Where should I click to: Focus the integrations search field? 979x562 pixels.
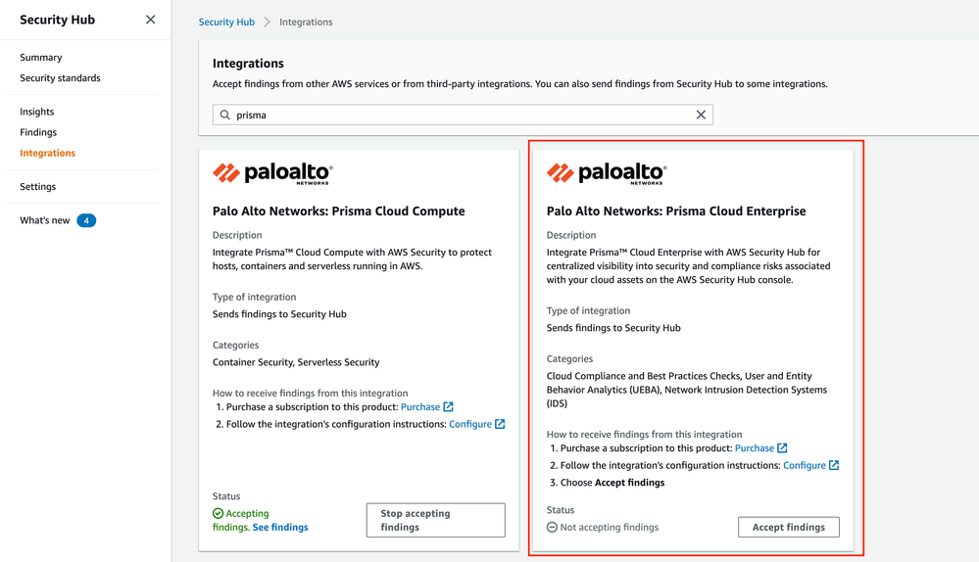tap(463, 115)
